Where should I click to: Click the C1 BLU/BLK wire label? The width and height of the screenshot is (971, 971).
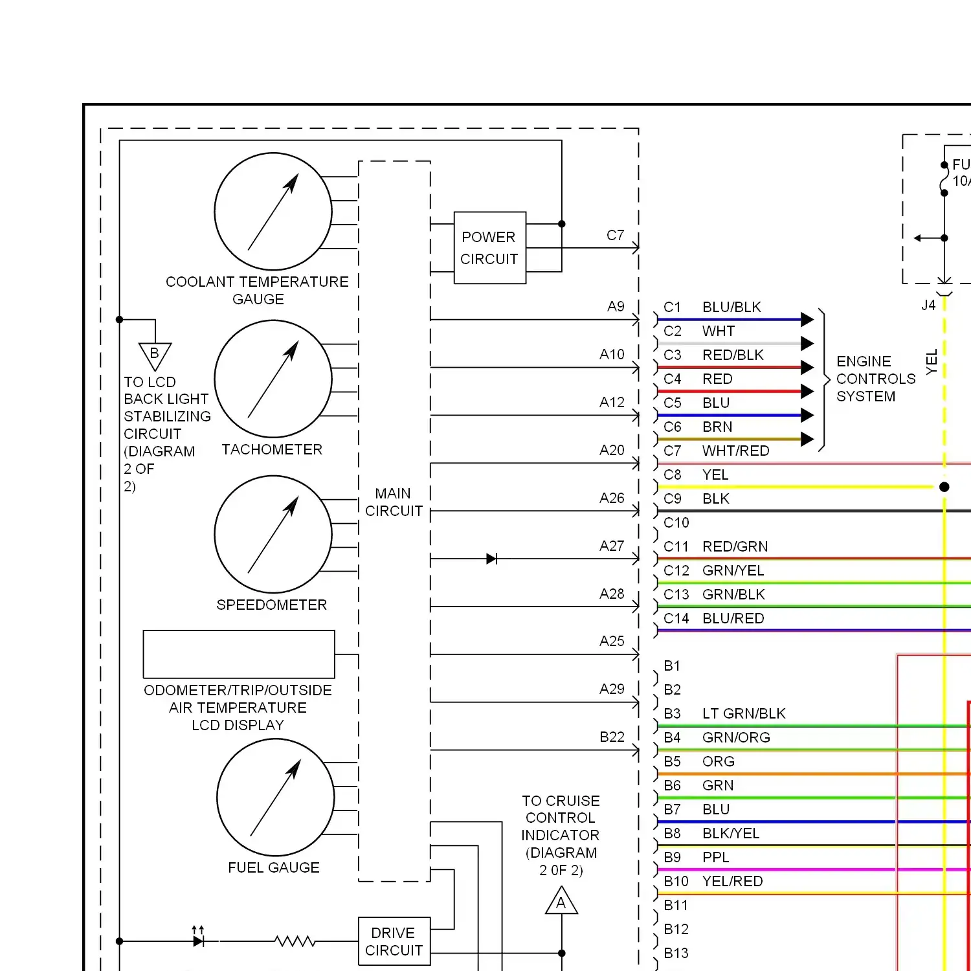click(712, 307)
